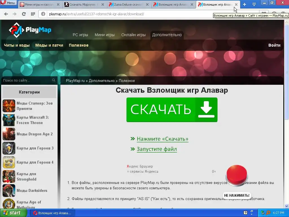Close the Мини игры tab
Screen dimensions: 289x217
coord(58,5)
